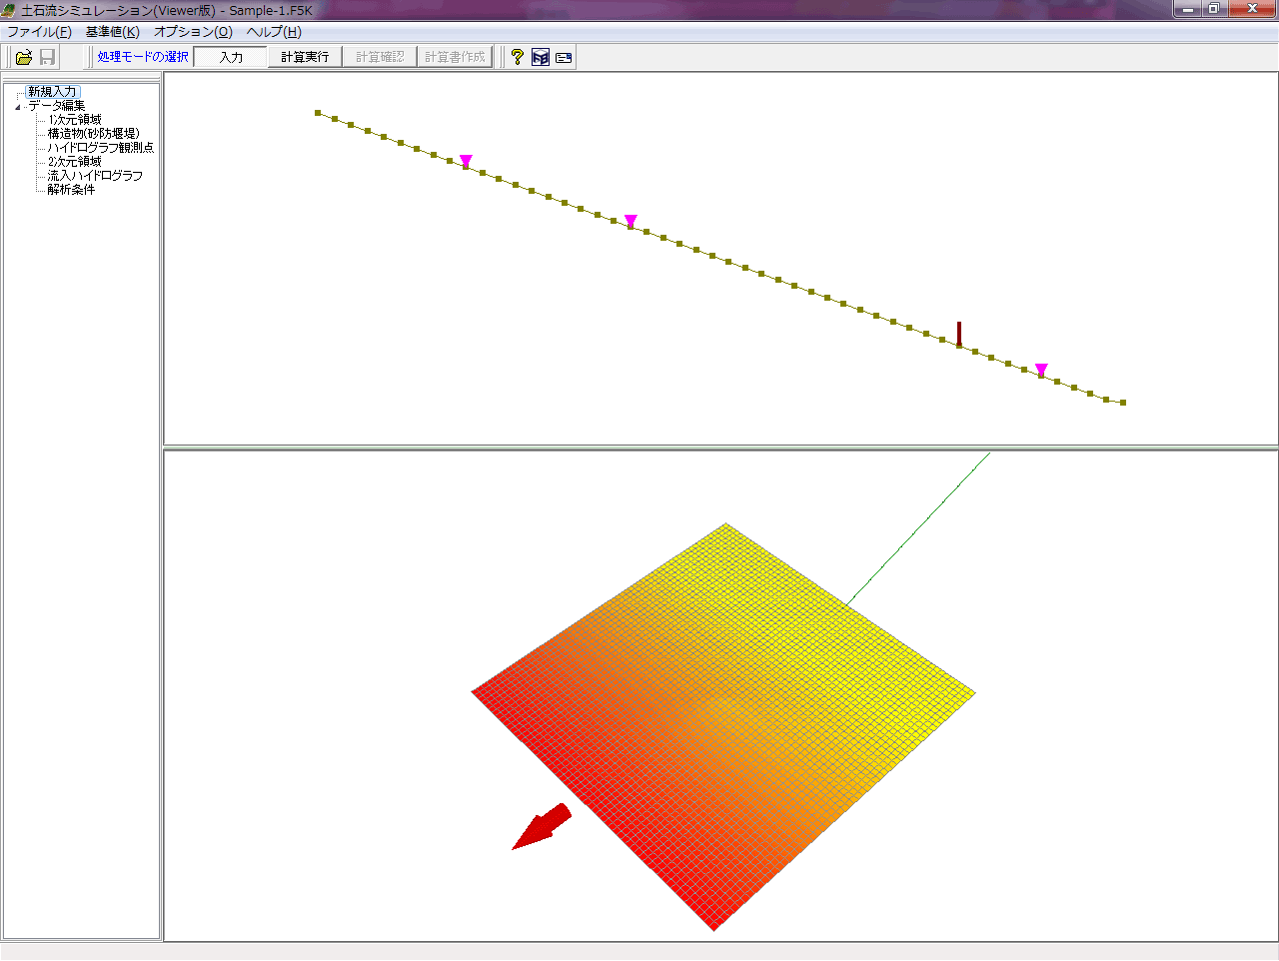Screen dimensions: 1279x961
Task: Select 新規入力 in the tree
Action: click(x=52, y=92)
